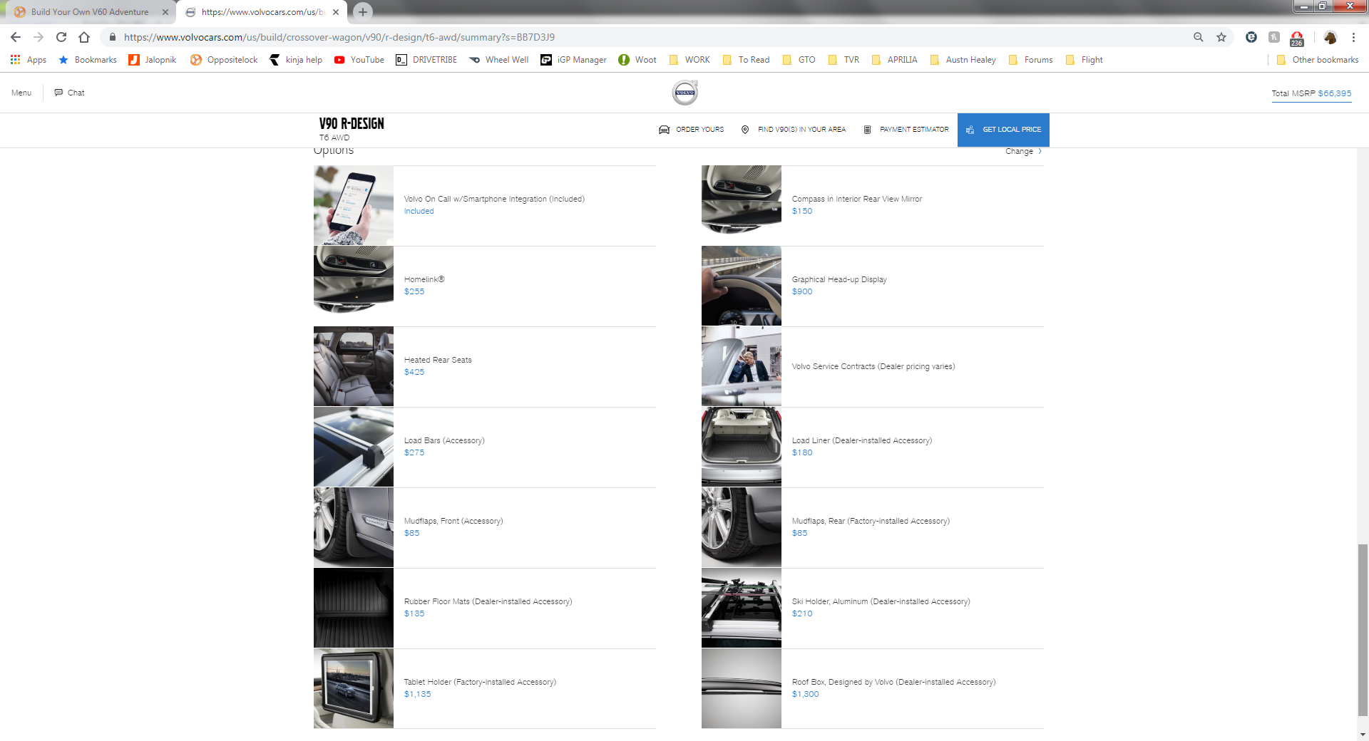Select the Compass in Rear View Mirror thumbnail
The height and width of the screenshot is (741, 1369).
[742, 205]
